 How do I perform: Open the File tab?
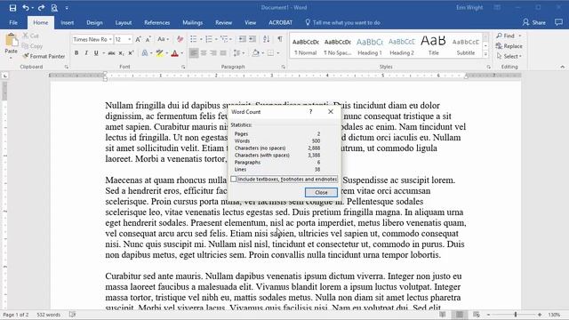coord(13,22)
